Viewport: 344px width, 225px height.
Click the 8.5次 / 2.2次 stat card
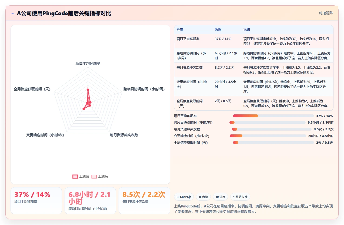144,201
